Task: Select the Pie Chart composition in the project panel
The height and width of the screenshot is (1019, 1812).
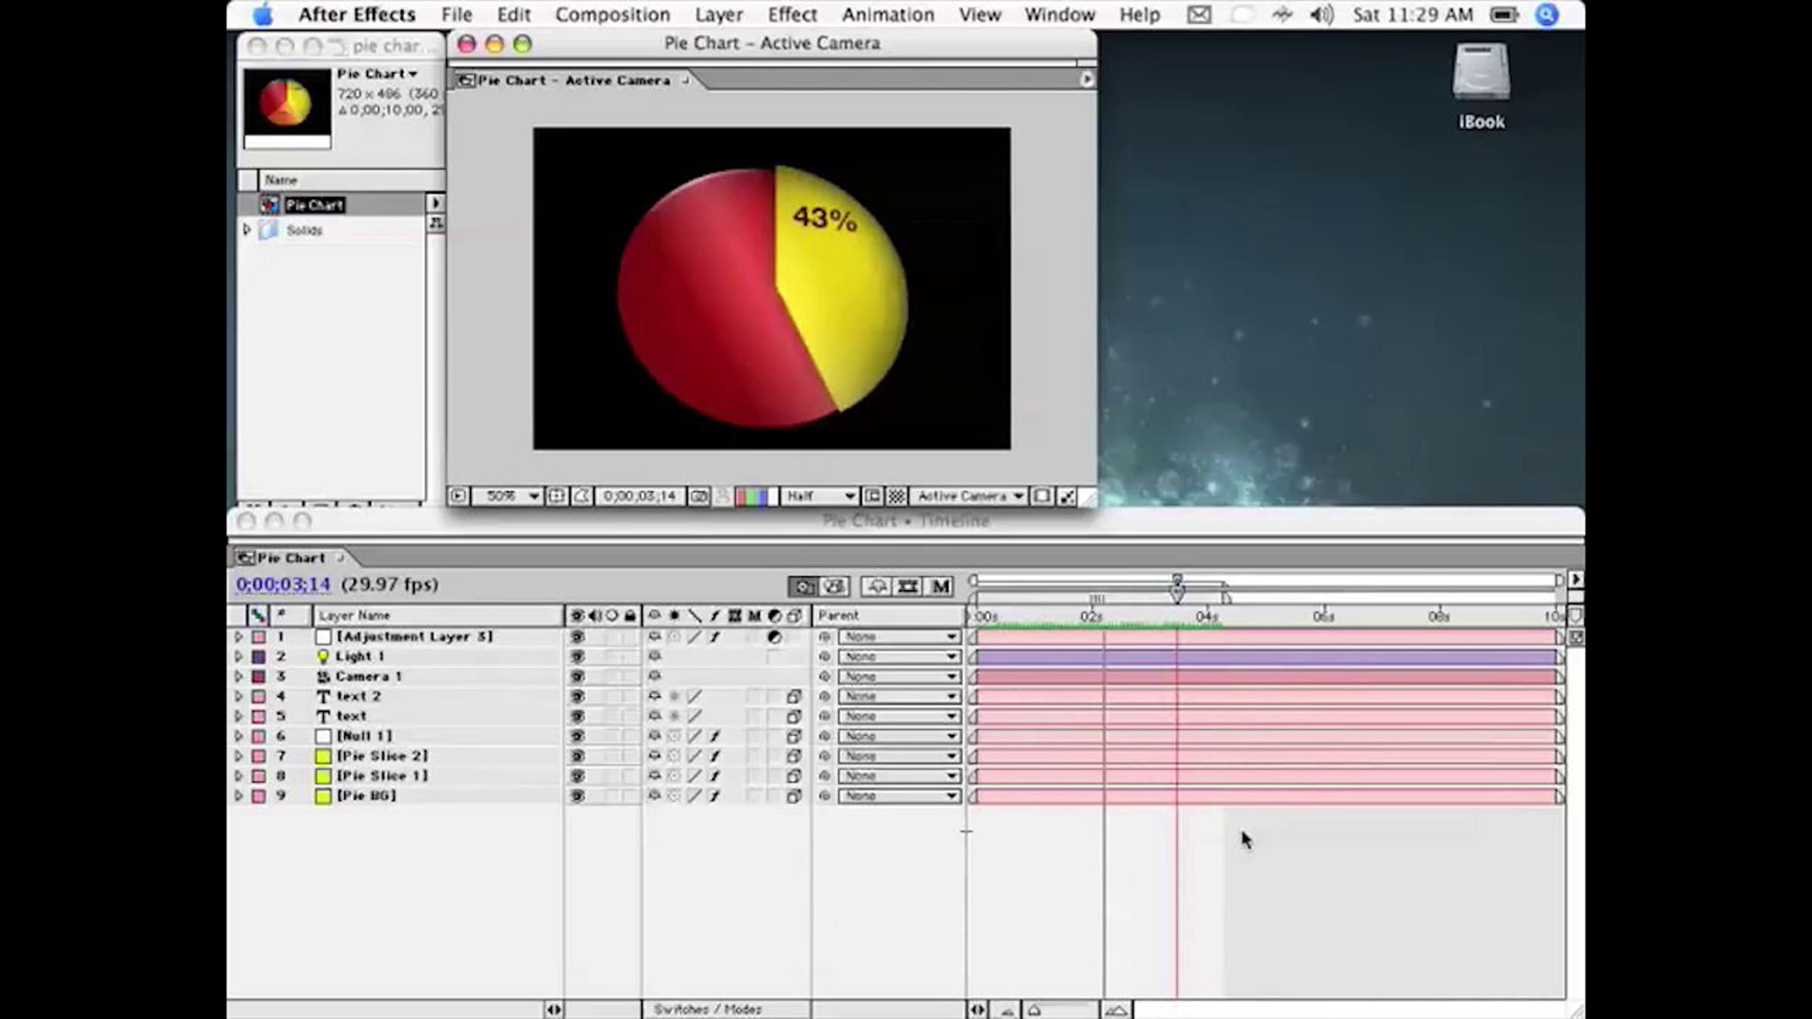Action: 315,205
